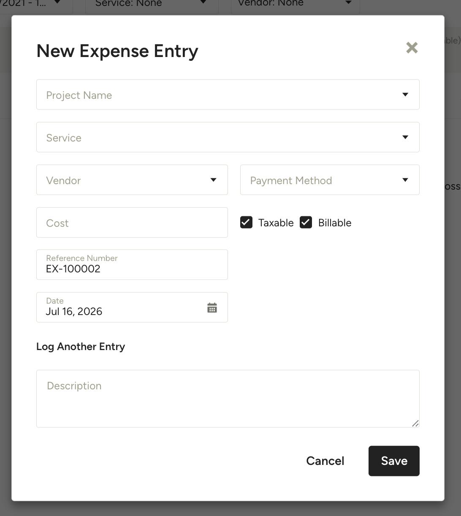Cancel the new expense entry
Screen dimensions: 461x516
click(325, 461)
